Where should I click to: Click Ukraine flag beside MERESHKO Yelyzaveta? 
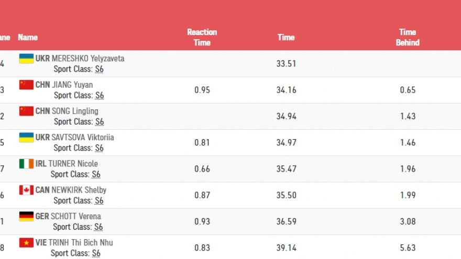click(x=26, y=59)
